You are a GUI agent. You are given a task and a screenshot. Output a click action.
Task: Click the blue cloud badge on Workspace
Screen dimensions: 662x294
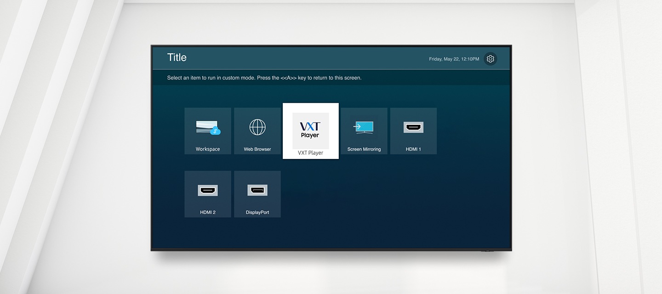(215, 131)
